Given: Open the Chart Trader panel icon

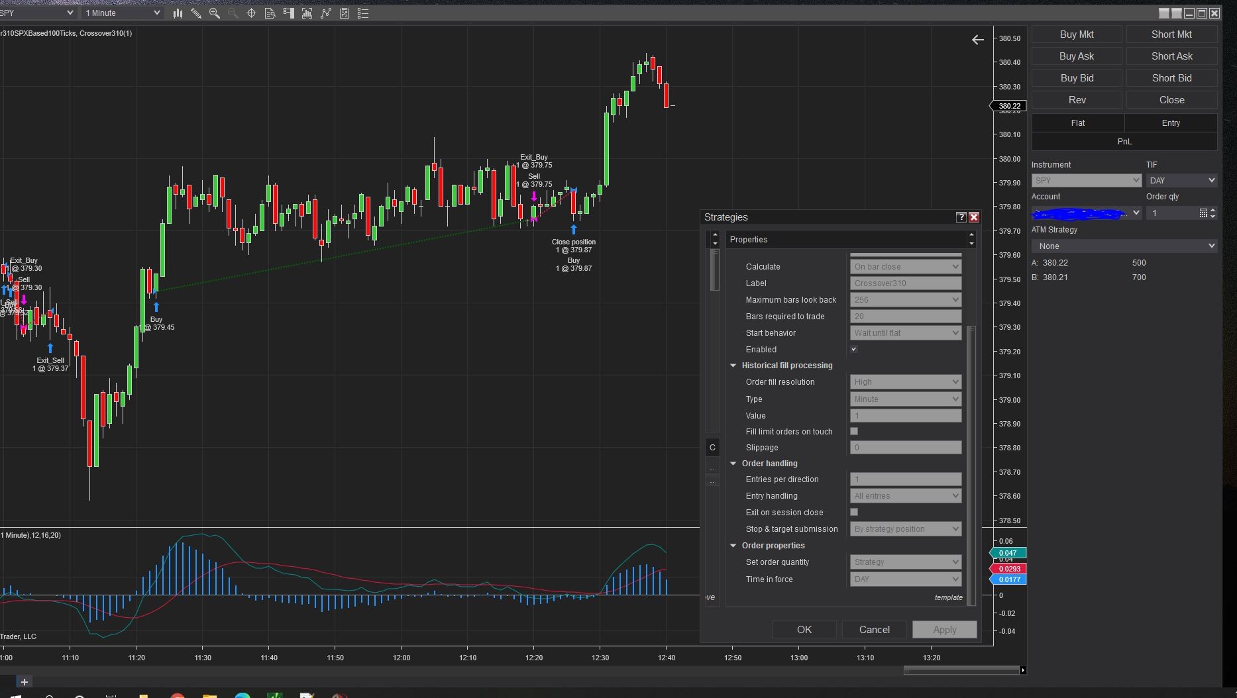Looking at the screenshot, I should click(288, 13).
